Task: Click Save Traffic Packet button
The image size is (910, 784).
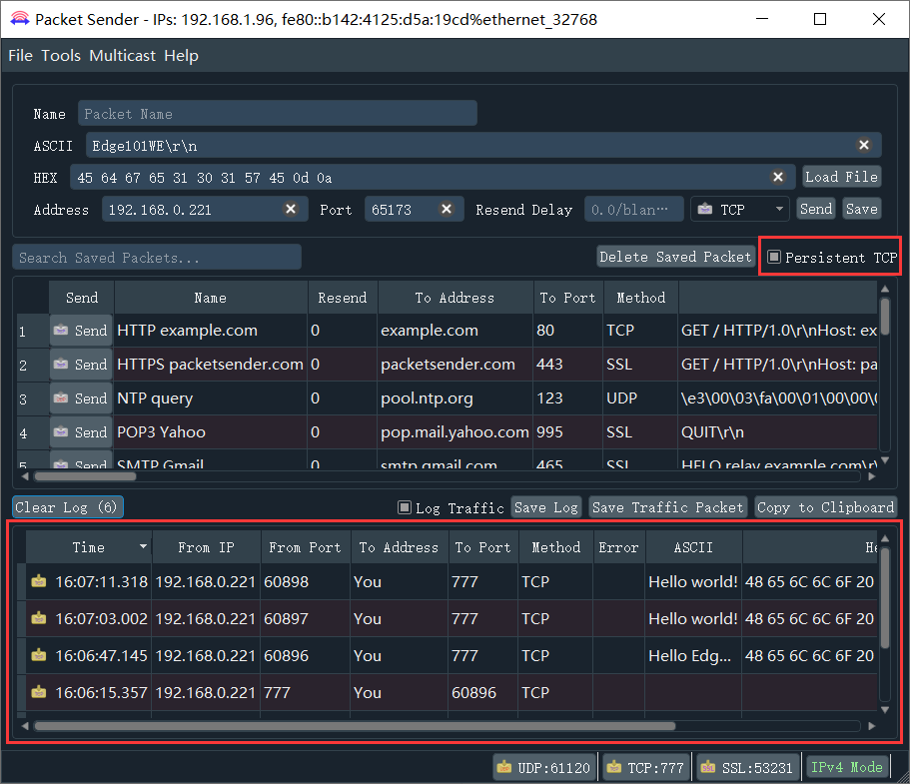Action: [x=667, y=507]
